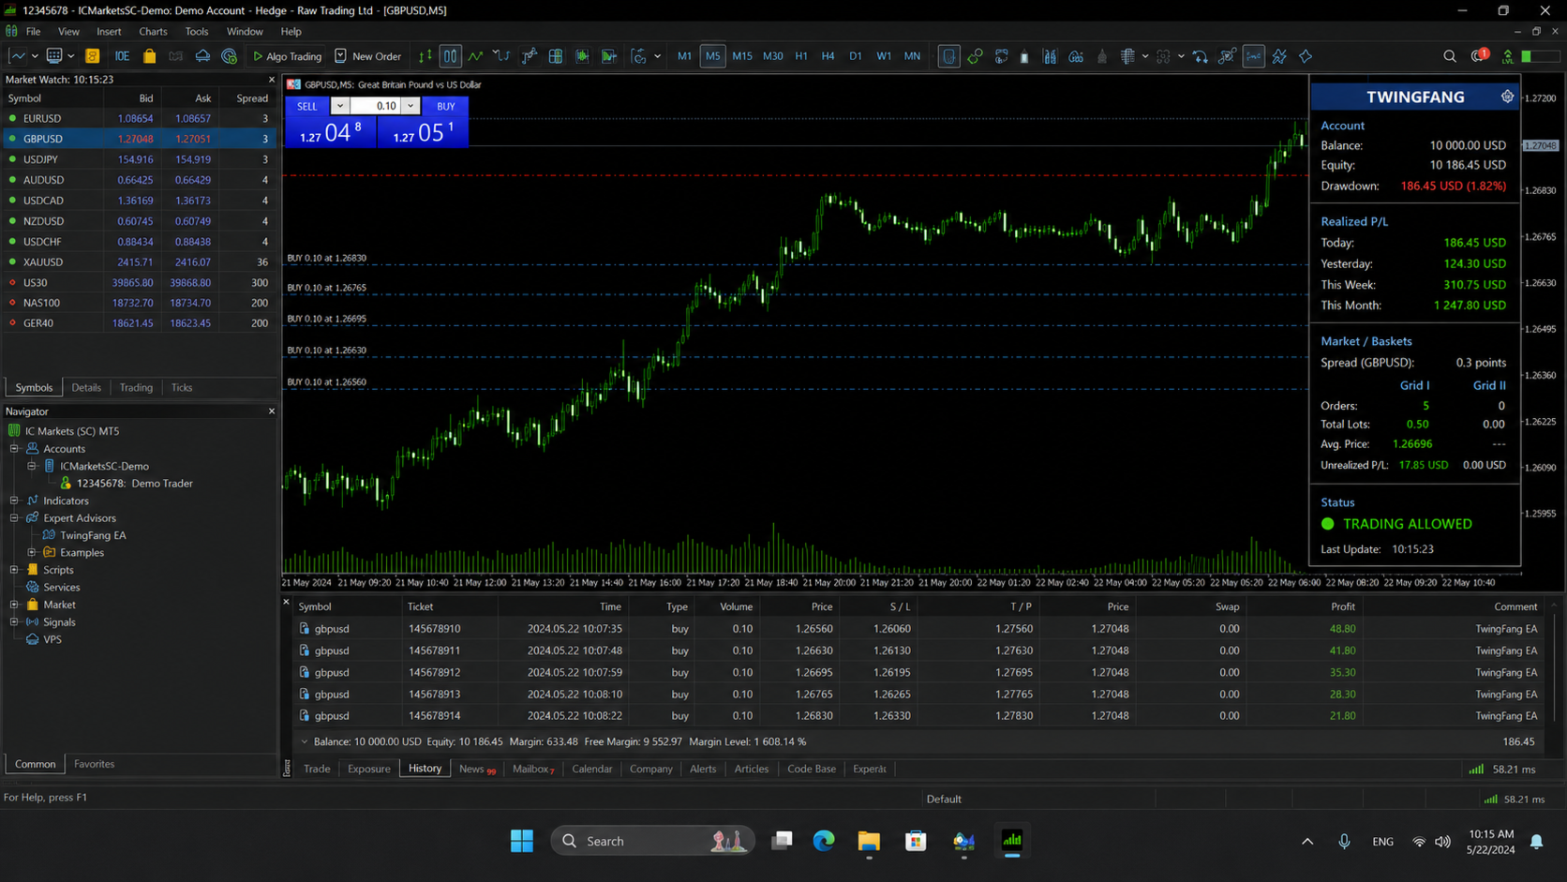Select the green line chart icon
Image resolution: width=1567 pixels, height=882 pixels.
[476, 56]
